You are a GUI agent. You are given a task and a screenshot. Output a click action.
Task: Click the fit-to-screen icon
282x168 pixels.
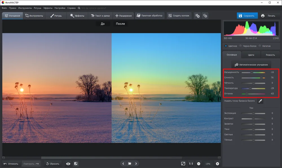point(183,164)
